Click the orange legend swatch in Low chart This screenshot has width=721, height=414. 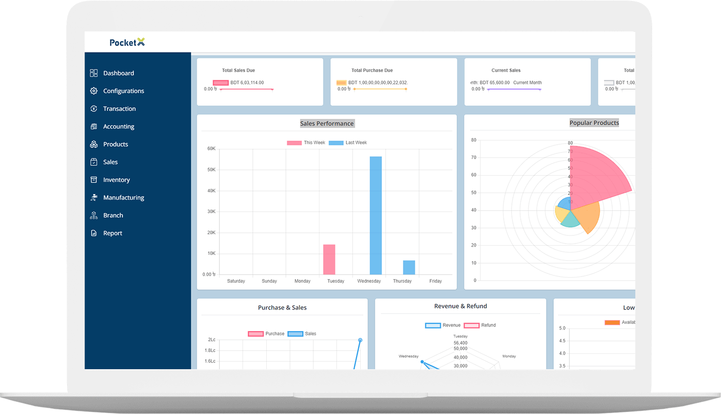612,322
